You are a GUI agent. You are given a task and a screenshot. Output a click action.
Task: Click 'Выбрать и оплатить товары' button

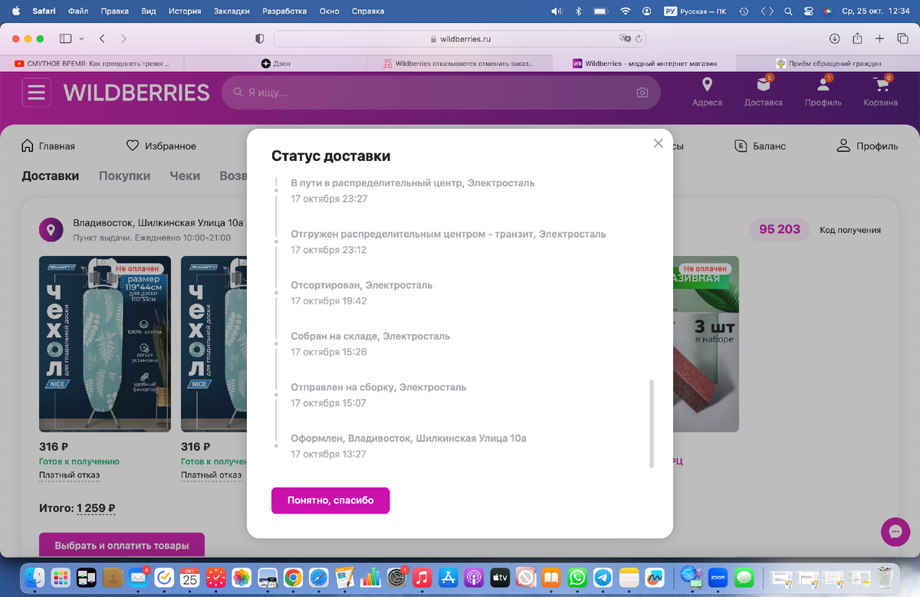coord(122,545)
